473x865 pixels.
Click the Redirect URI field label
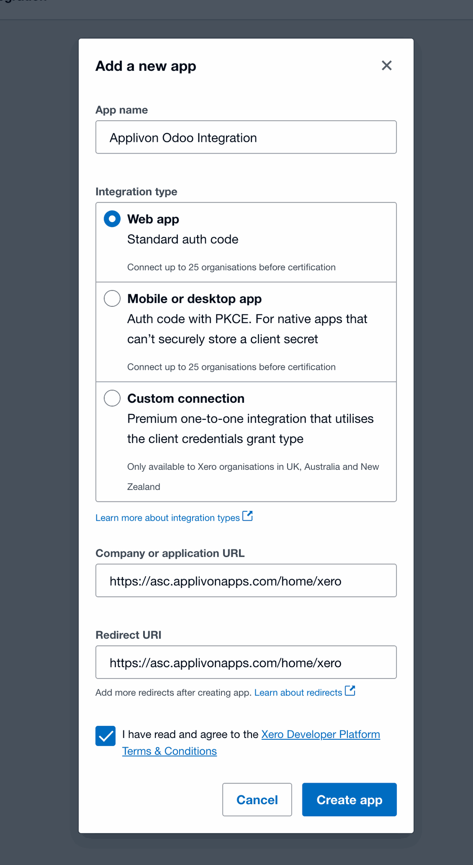[x=128, y=635]
